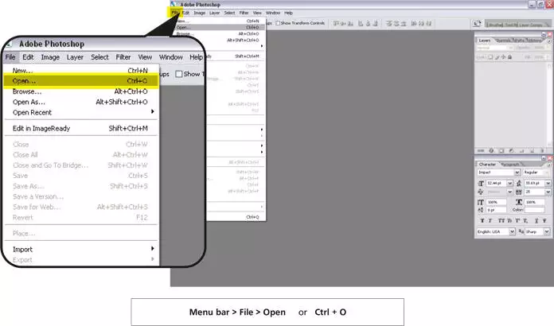Image resolution: width=554 pixels, height=326 pixels.
Task: Click add layer mask icon
Action: 501,150
